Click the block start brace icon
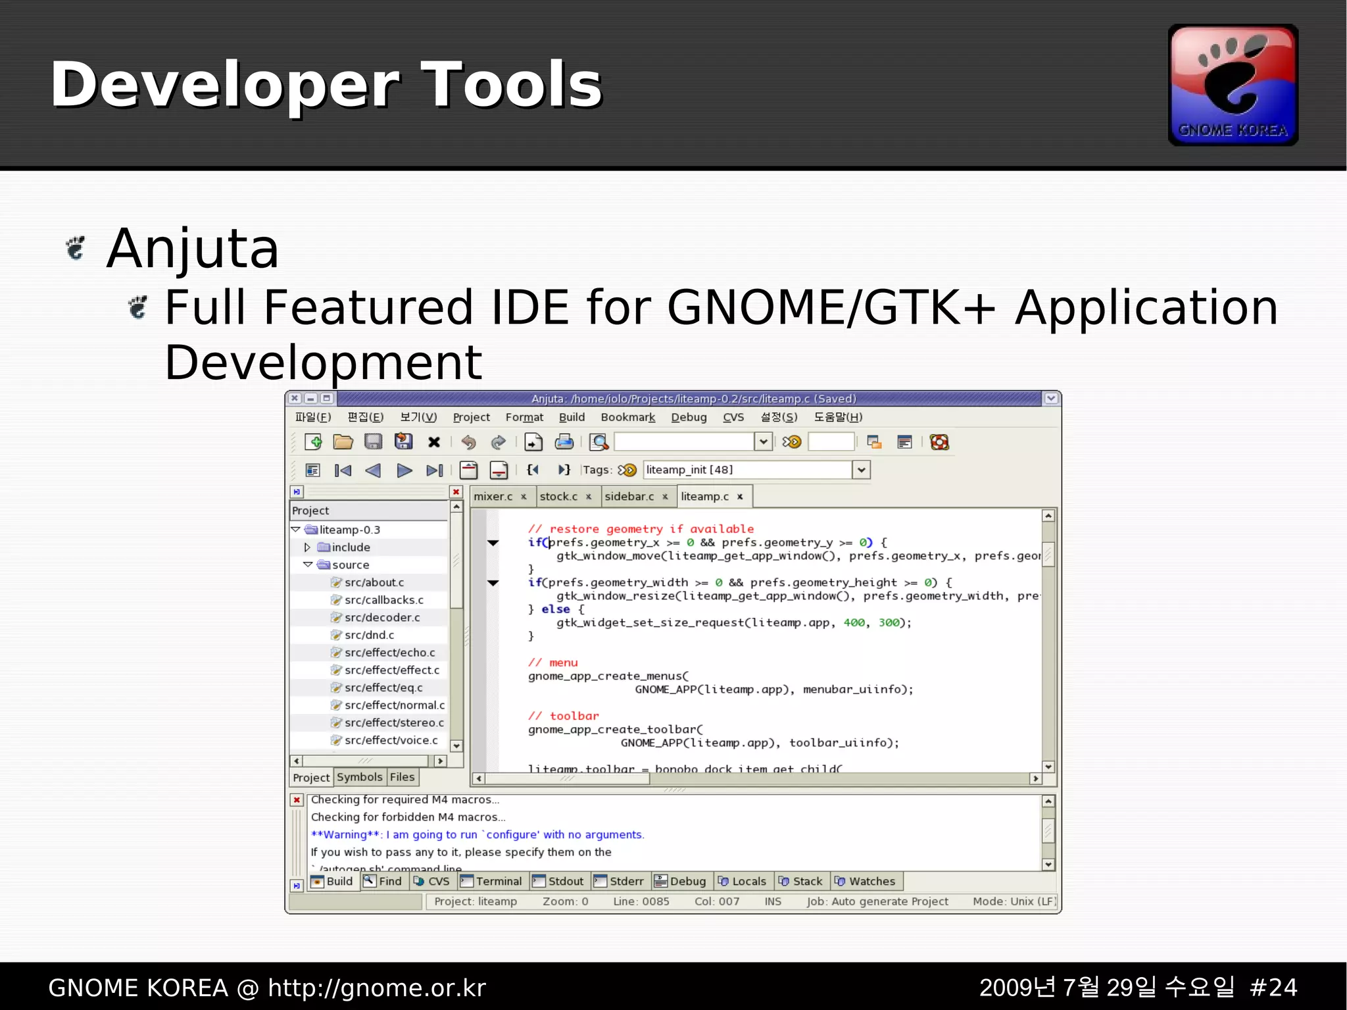The image size is (1347, 1010). coord(533,470)
